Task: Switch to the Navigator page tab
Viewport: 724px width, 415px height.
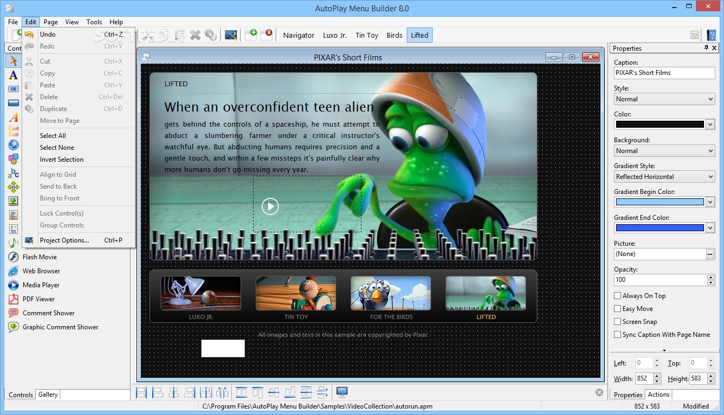Action: click(x=298, y=36)
